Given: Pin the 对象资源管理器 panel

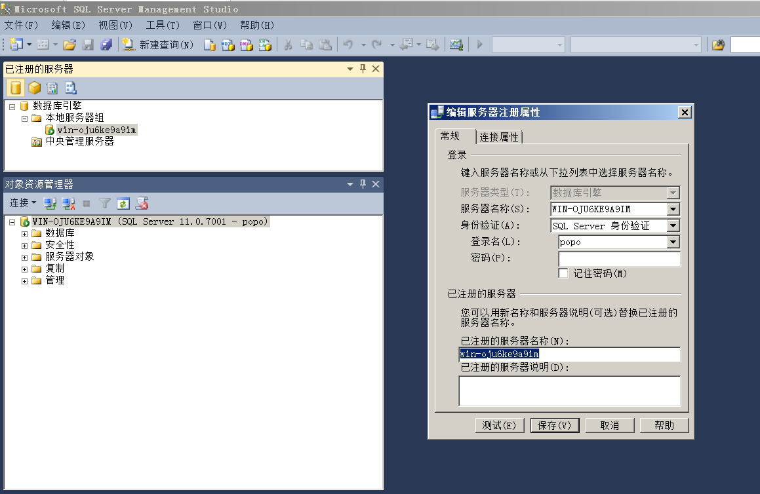Looking at the screenshot, I should point(363,184).
